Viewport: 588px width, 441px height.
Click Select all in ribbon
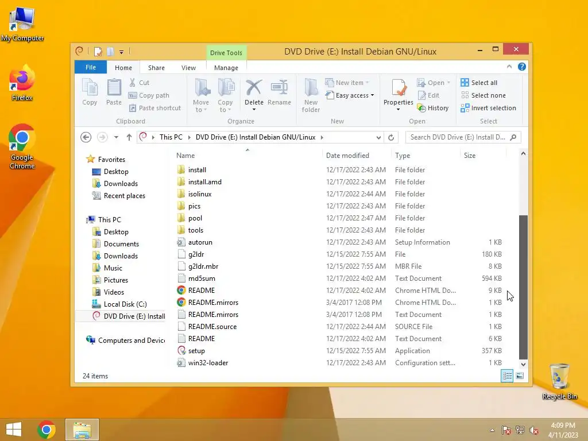(479, 83)
